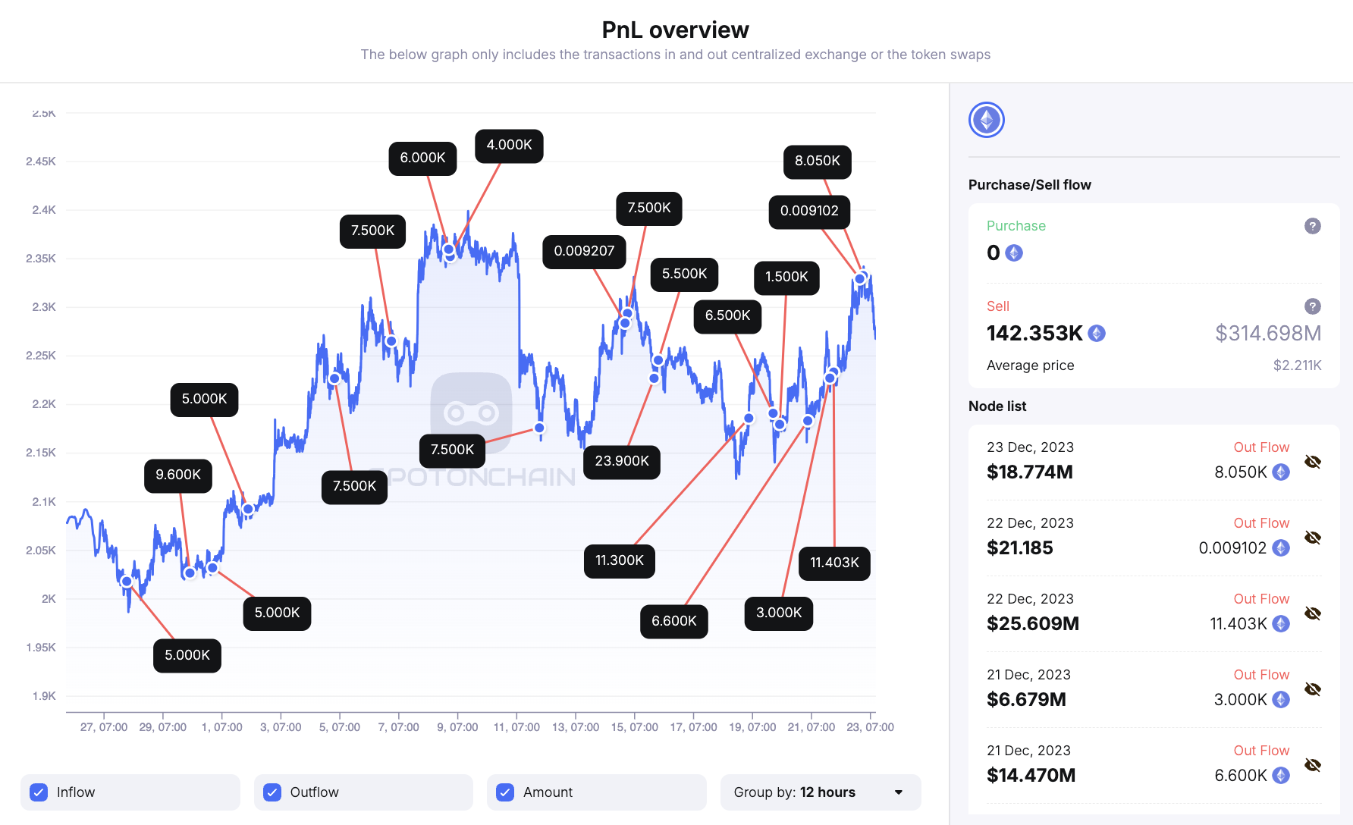Viewport: 1353px width, 825px height.
Task: Uncheck the Outflow checkbox
Action: coord(272,792)
